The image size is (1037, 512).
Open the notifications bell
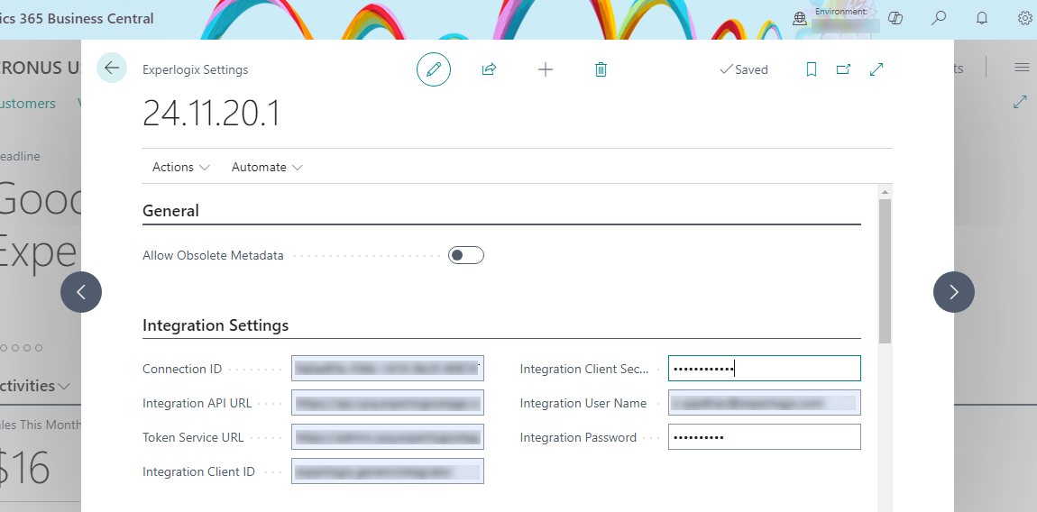point(982,18)
